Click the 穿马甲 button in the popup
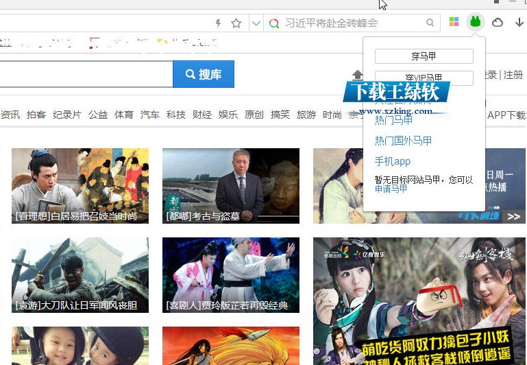 pos(424,56)
